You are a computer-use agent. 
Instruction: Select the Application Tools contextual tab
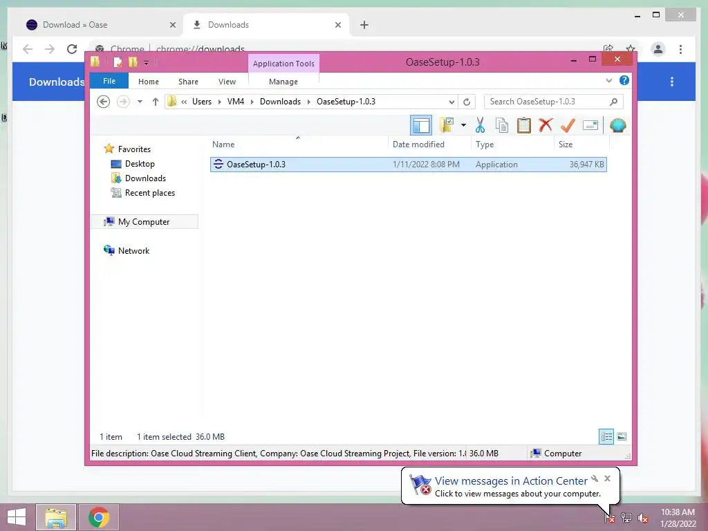pos(283,64)
